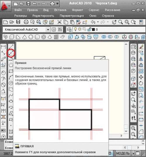Screen dimensions: 146x157
Task: Select the Rectangle drawing tool
Action: (11, 71)
